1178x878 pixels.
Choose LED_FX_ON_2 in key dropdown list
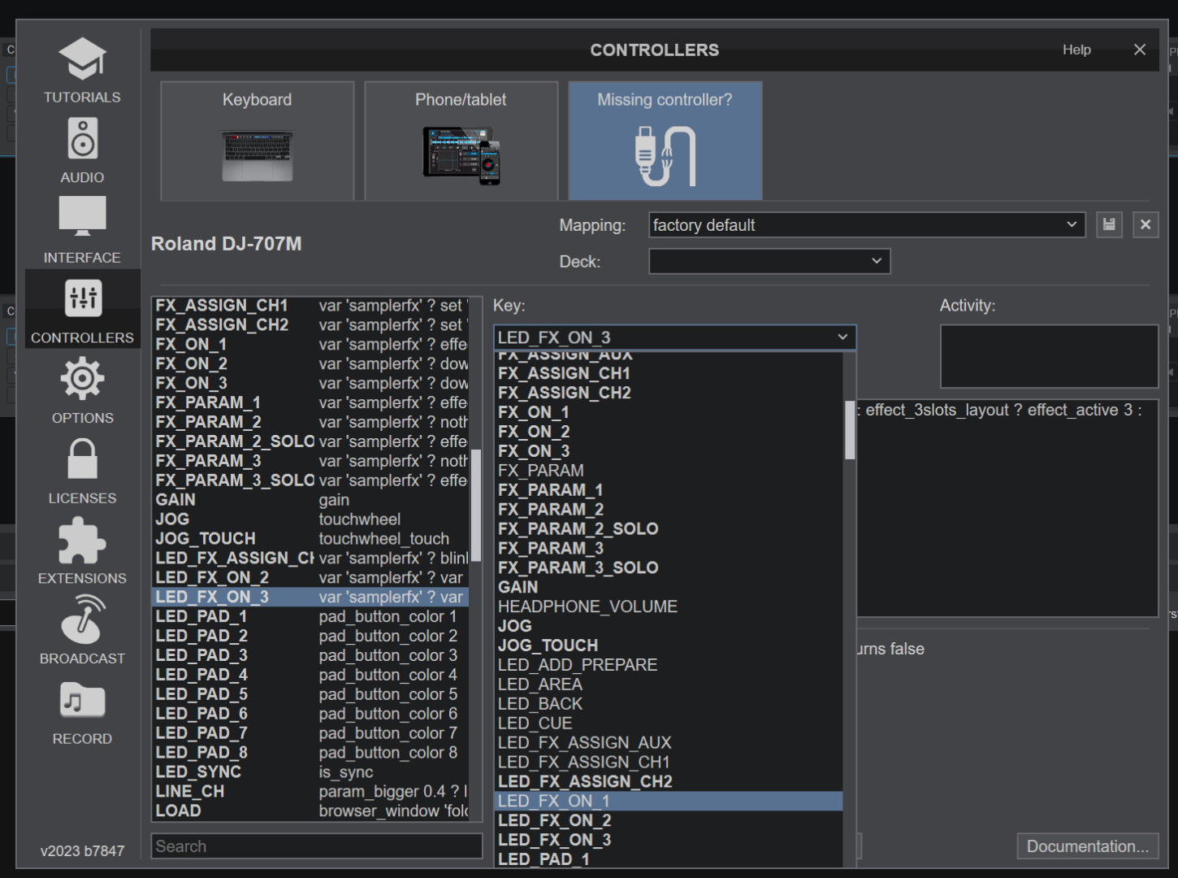669,821
